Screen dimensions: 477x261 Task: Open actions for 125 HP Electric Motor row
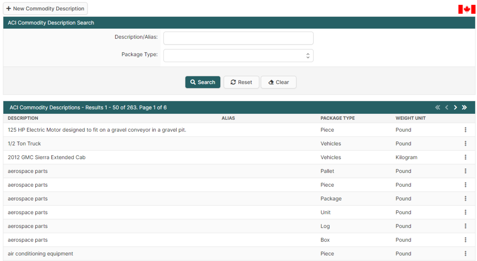point(465,130)
